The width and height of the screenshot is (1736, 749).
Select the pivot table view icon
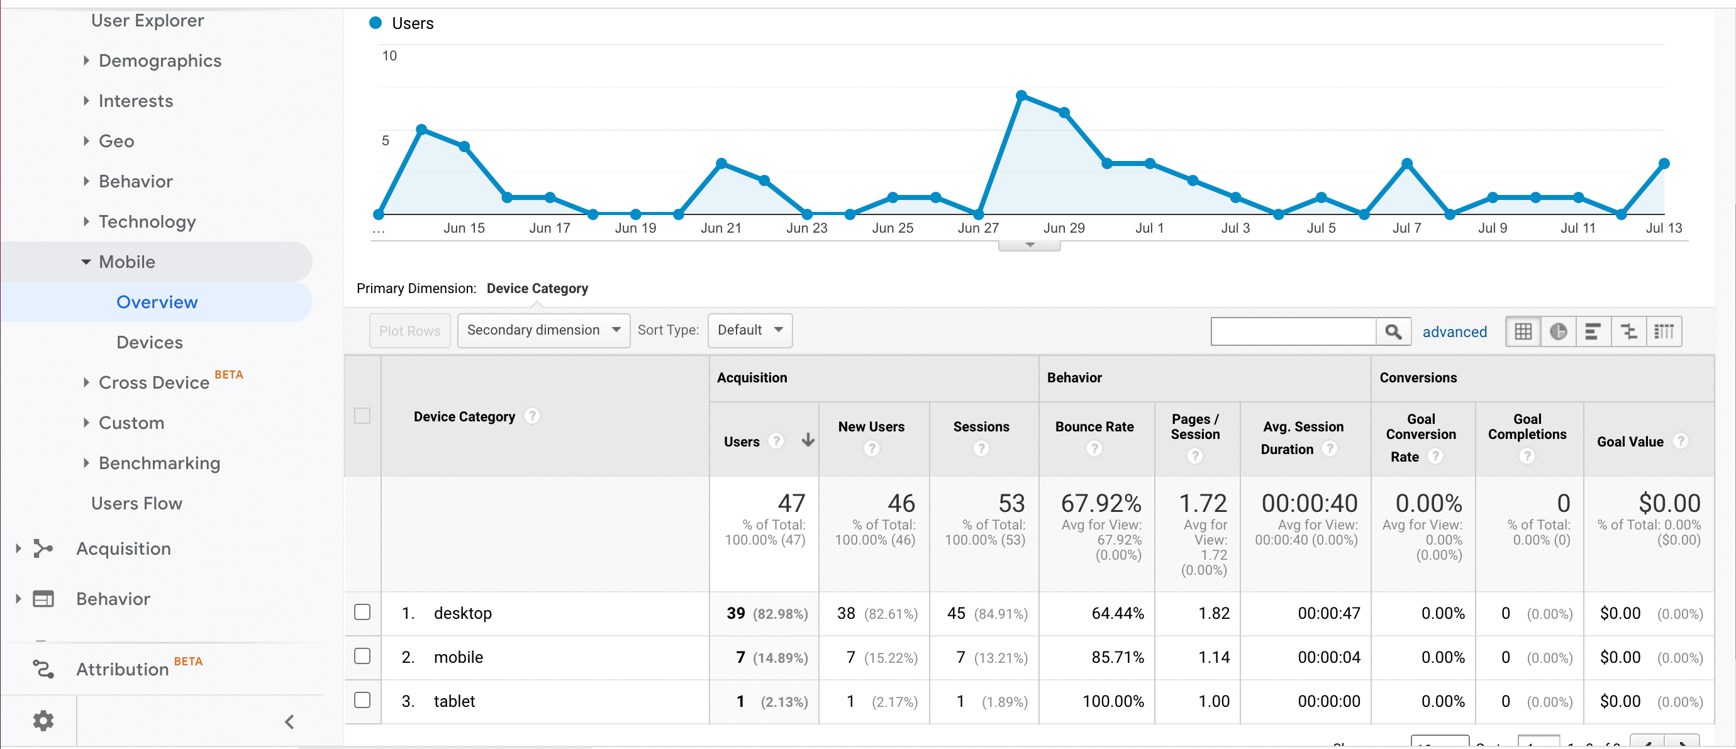(x=1663, y=331)
